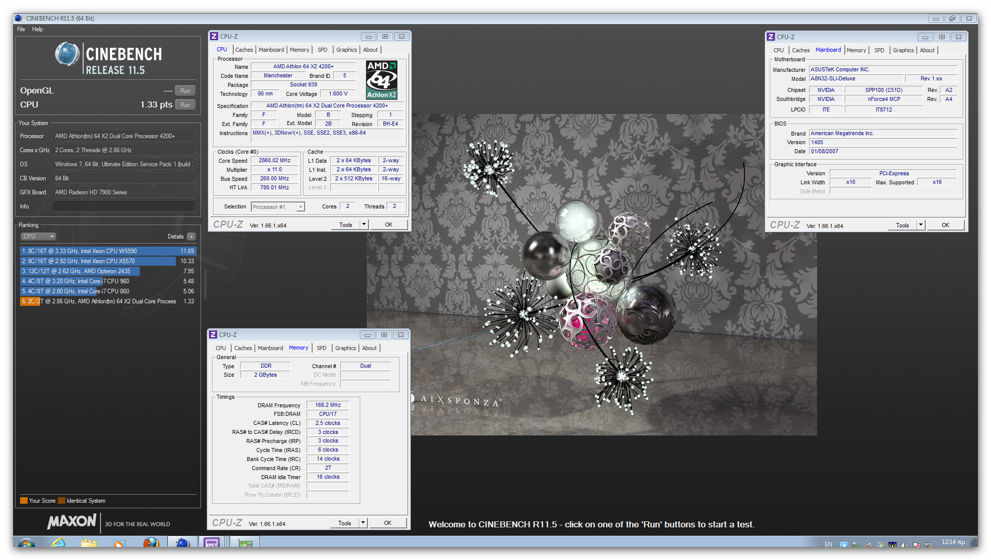Click OK in the CPU-Z CPU window
The height and width of the screenshot is (560, 991).
pyautogui.click(x=388, y=225)
